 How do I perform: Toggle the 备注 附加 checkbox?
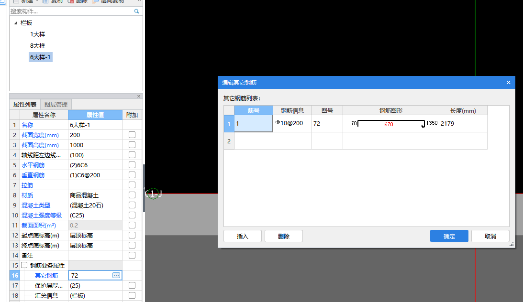[132, 255]
